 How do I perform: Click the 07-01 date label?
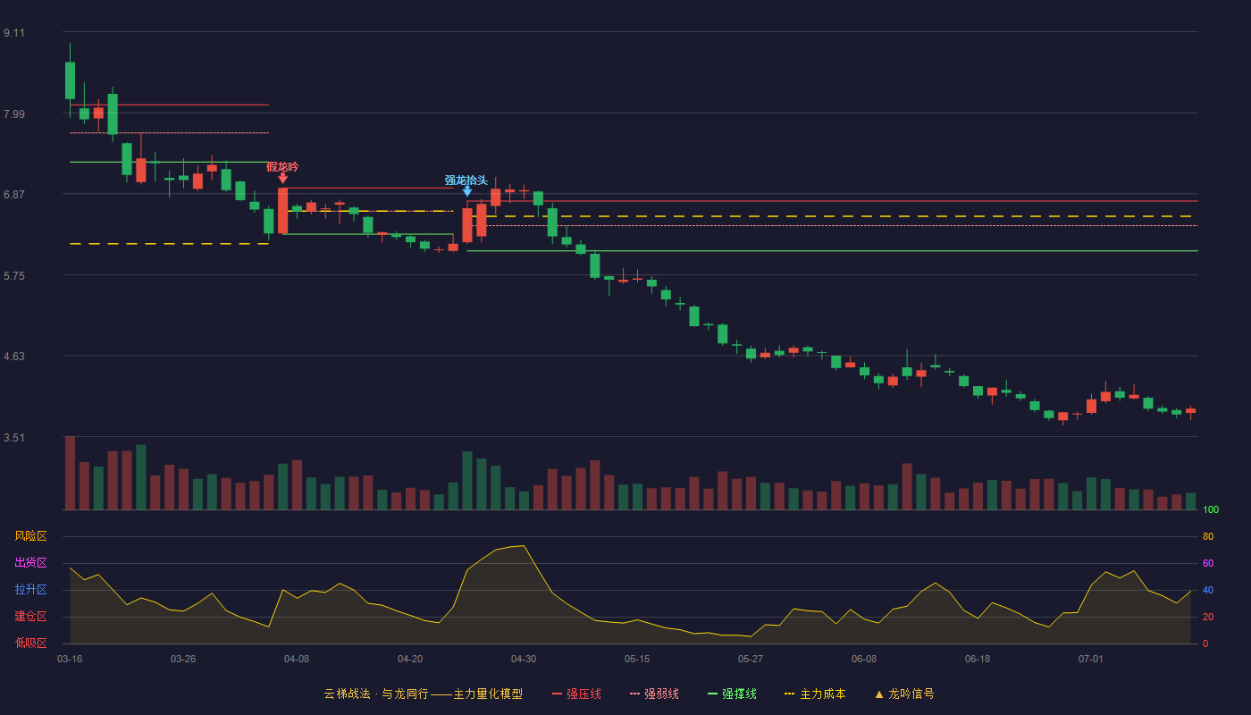tap(1091, 659)
